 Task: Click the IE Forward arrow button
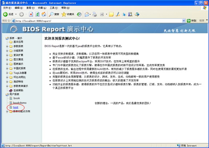pyautogui.click(x=21, y=14)
